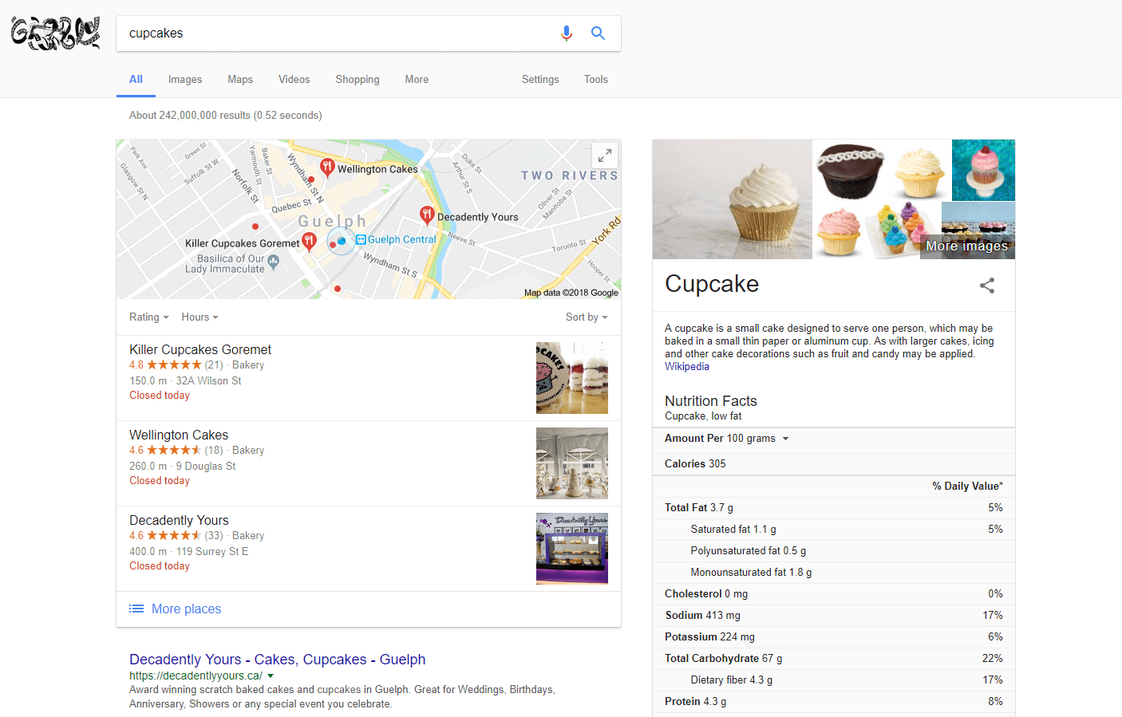This screenshot has height=717, width=1122.
Task: Click the Decadently Yours map pin
Action: tap(427, 215)
